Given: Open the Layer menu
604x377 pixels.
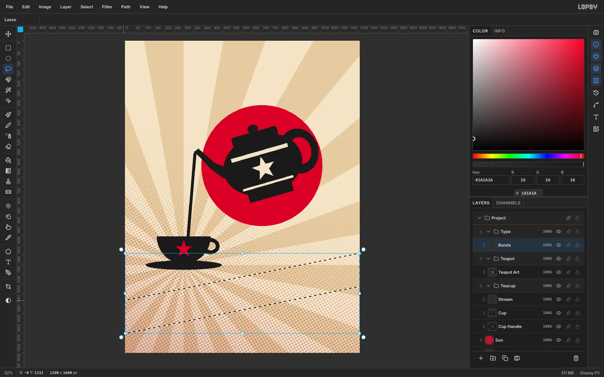Looking at the screenshot, I should pyautogui.click(x=66, y=7).
